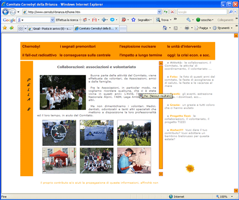This screenshot has height=200, width=239.
Task: Click the wrench settings icon
Action: point(189,20)
